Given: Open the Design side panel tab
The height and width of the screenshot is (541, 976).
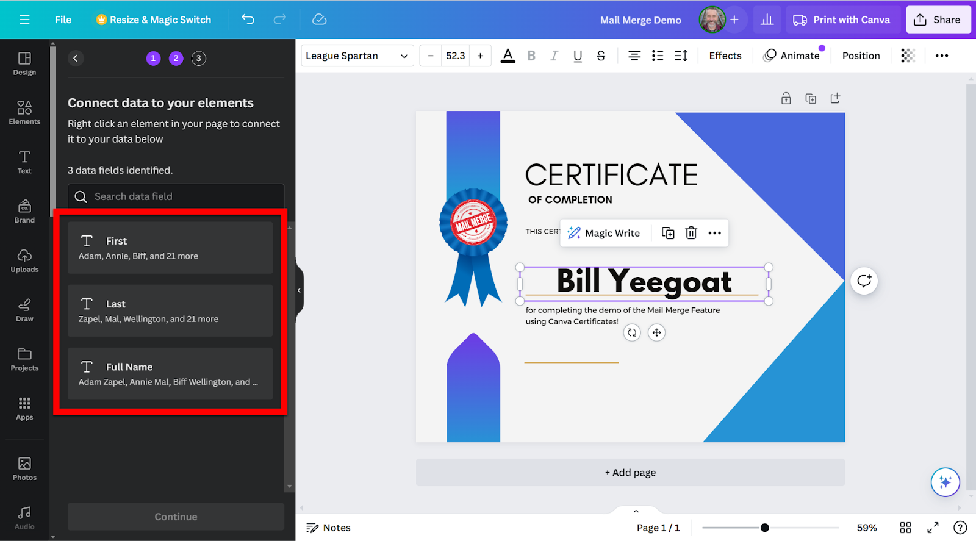Looking at the screenshot, I should pos(24,63).
